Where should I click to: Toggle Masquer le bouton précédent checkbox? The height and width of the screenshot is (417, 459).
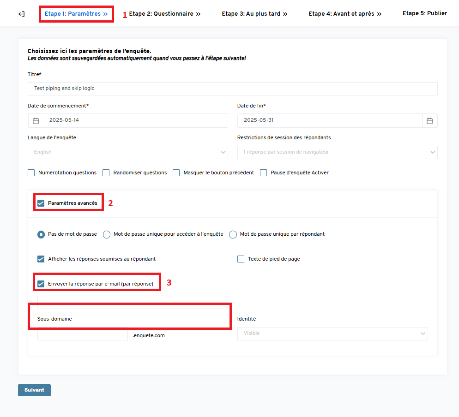pyautogui.click(x=176, y=173)
